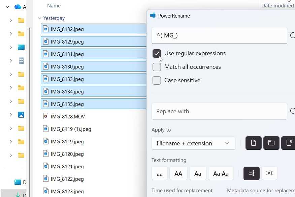Expand the document item in navigation pane
295x197 pixels.
coord(11,61)
